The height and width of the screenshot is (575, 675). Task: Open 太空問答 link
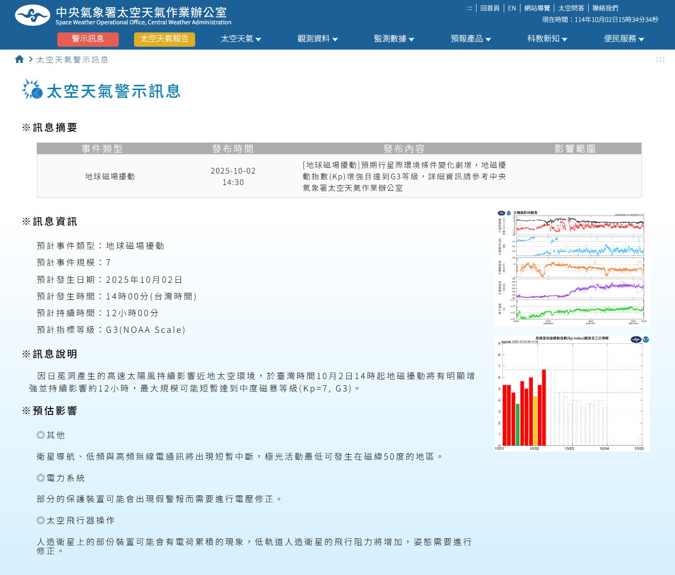[x=571, y=8]
